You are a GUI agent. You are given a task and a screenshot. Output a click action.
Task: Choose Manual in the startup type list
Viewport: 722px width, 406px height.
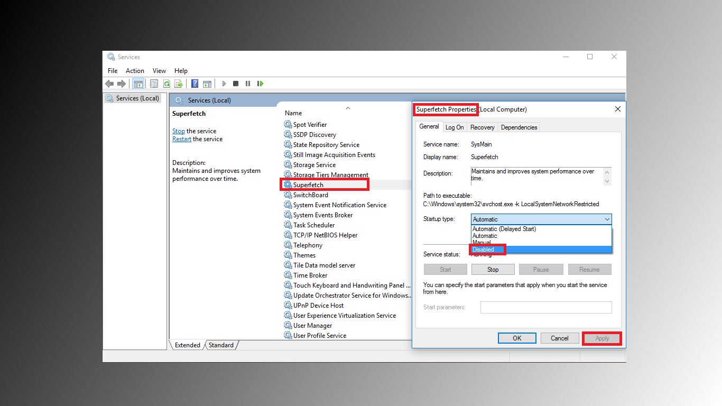pos(541,242)
